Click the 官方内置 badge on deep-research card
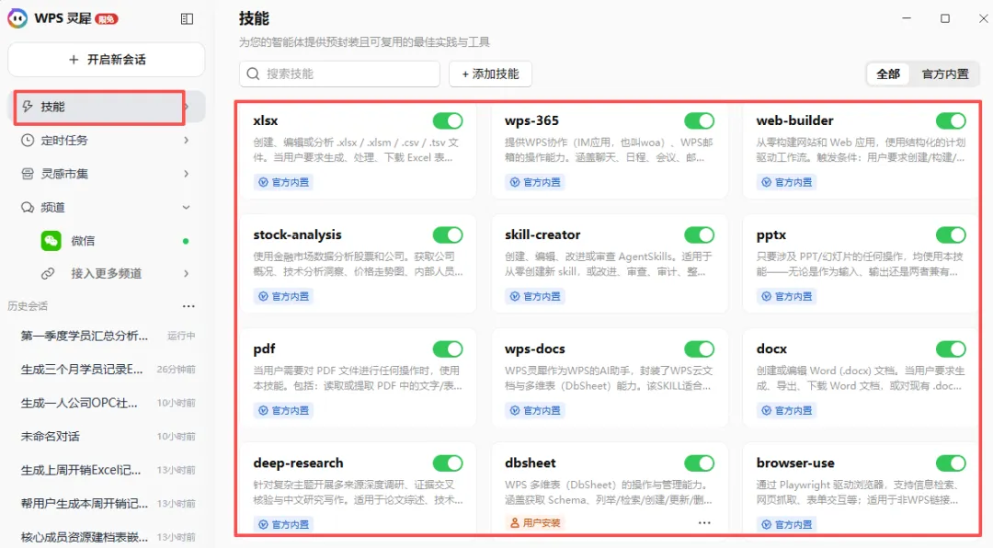Screen dimensions: 993x548 tap(284, 524)
